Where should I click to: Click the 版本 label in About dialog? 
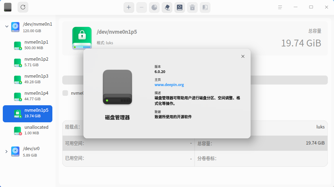click(x=158, y=67)
